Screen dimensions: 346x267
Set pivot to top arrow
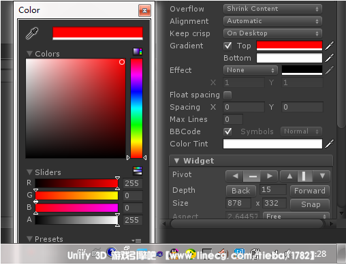click(x=289, y=176)
